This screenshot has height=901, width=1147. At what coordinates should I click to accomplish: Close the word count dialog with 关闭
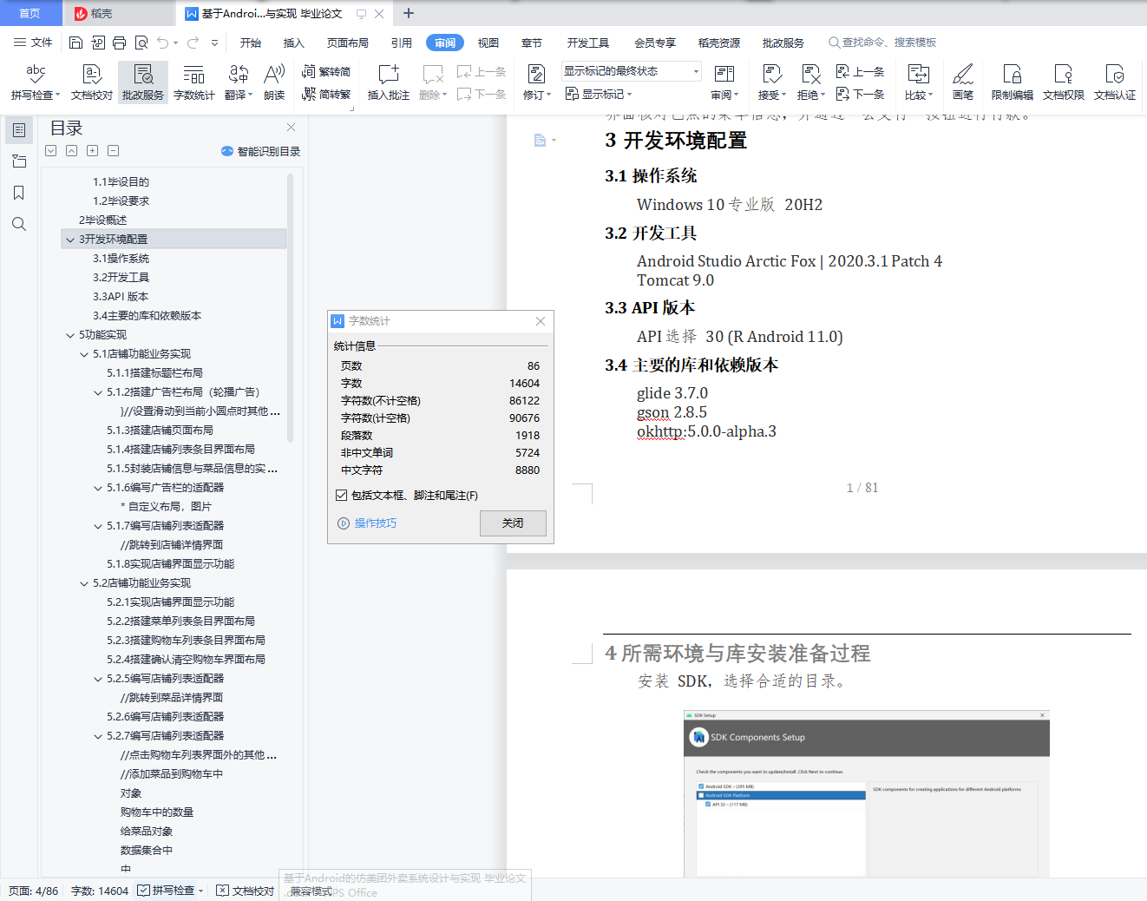coord(513,523)
